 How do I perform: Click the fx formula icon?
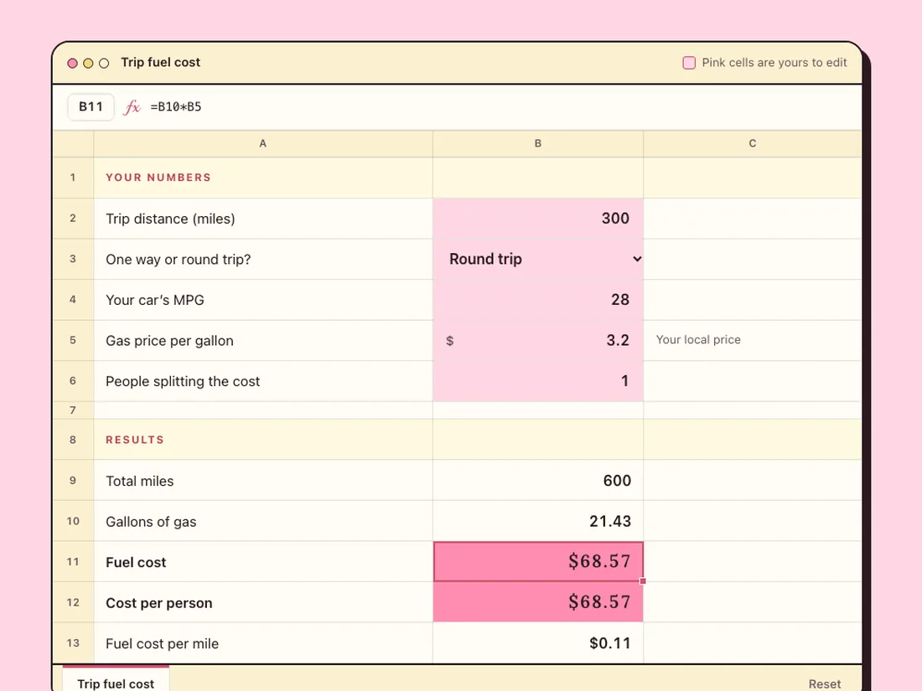[x=132, y=107]
